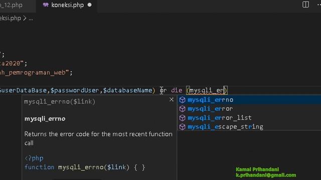Click the <?php line in popup
321x180 pixels.
pos(34,158)
